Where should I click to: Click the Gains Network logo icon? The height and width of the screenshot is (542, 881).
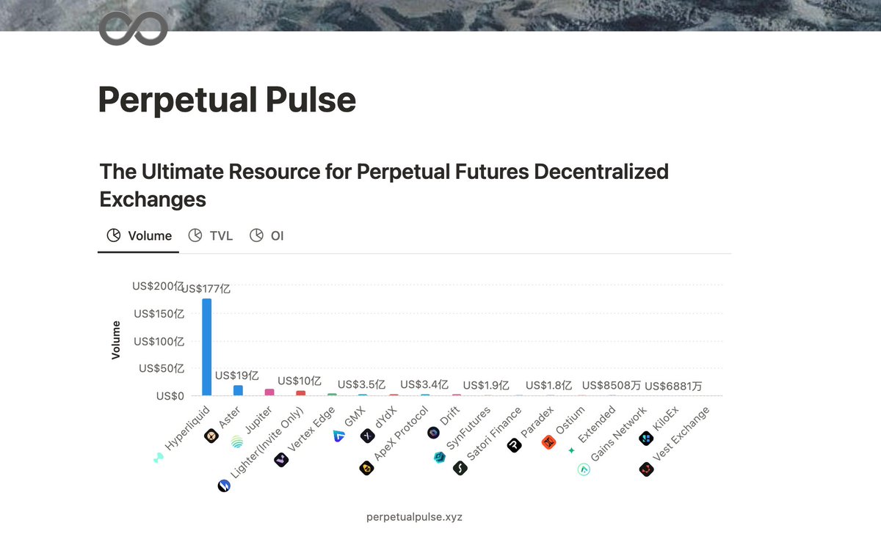click(584, 469)
